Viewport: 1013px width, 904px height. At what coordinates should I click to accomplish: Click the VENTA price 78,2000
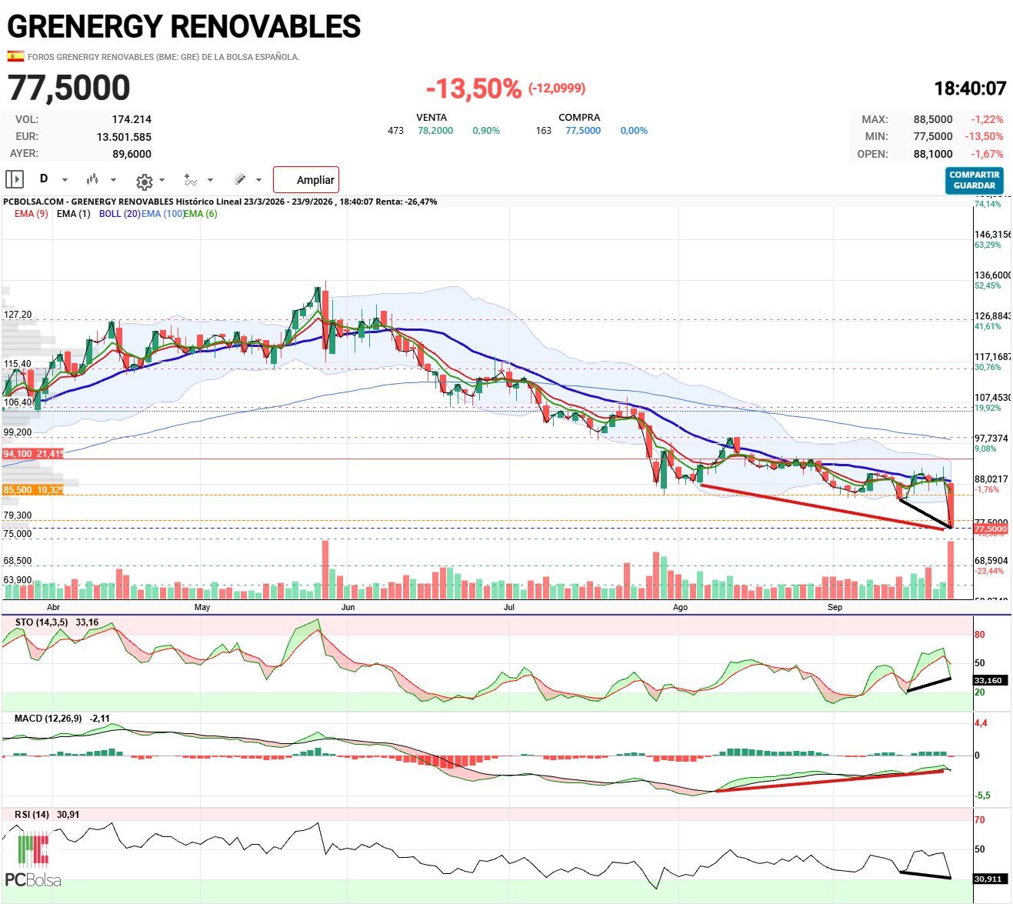tap(435, 131)
